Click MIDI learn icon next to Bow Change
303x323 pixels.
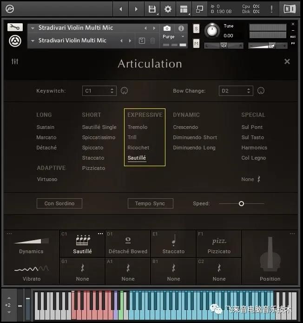pyautogui.click(x=261, y=91)
